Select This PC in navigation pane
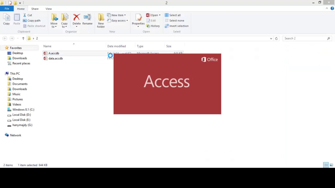The width and height of the screenshot is (335, 188). point(15,74)
